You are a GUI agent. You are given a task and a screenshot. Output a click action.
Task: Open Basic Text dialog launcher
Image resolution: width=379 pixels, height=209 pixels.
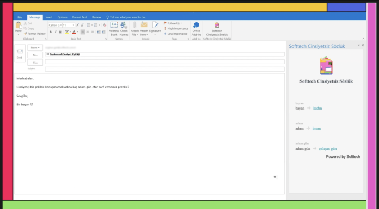(x=106, y=39)
